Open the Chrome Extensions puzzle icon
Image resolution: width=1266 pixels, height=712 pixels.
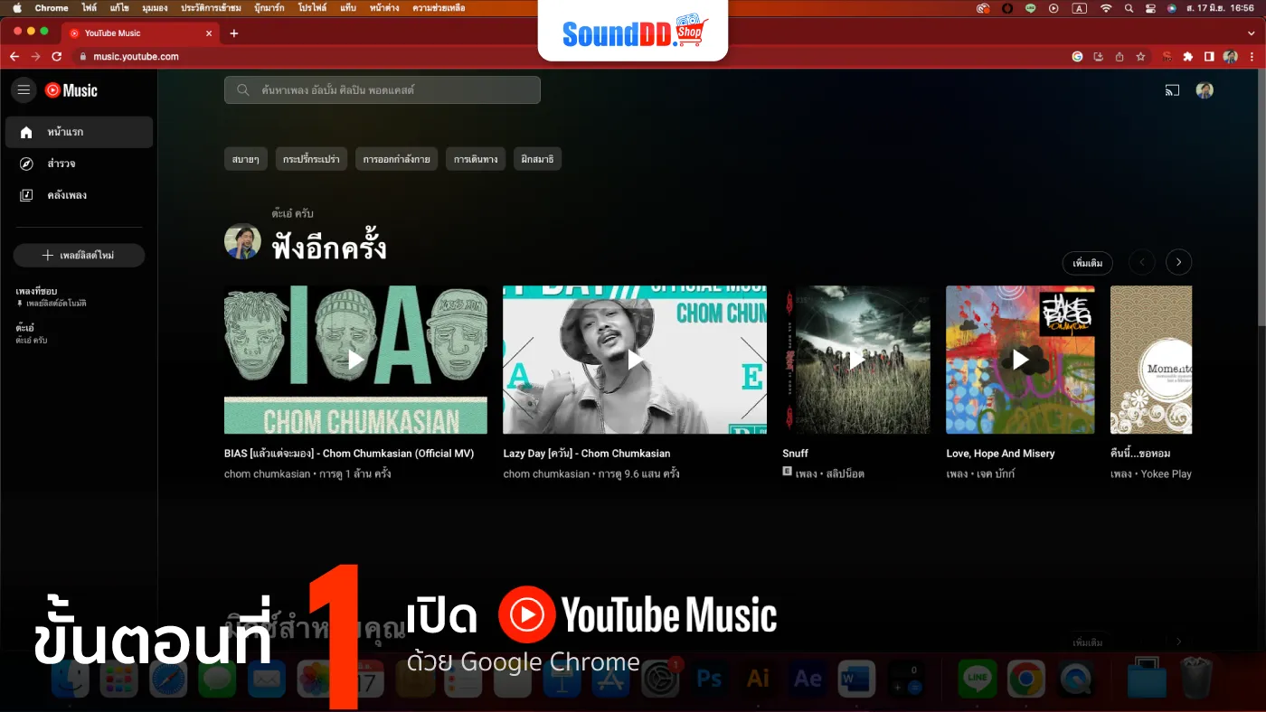click(x=1187, y=56)
